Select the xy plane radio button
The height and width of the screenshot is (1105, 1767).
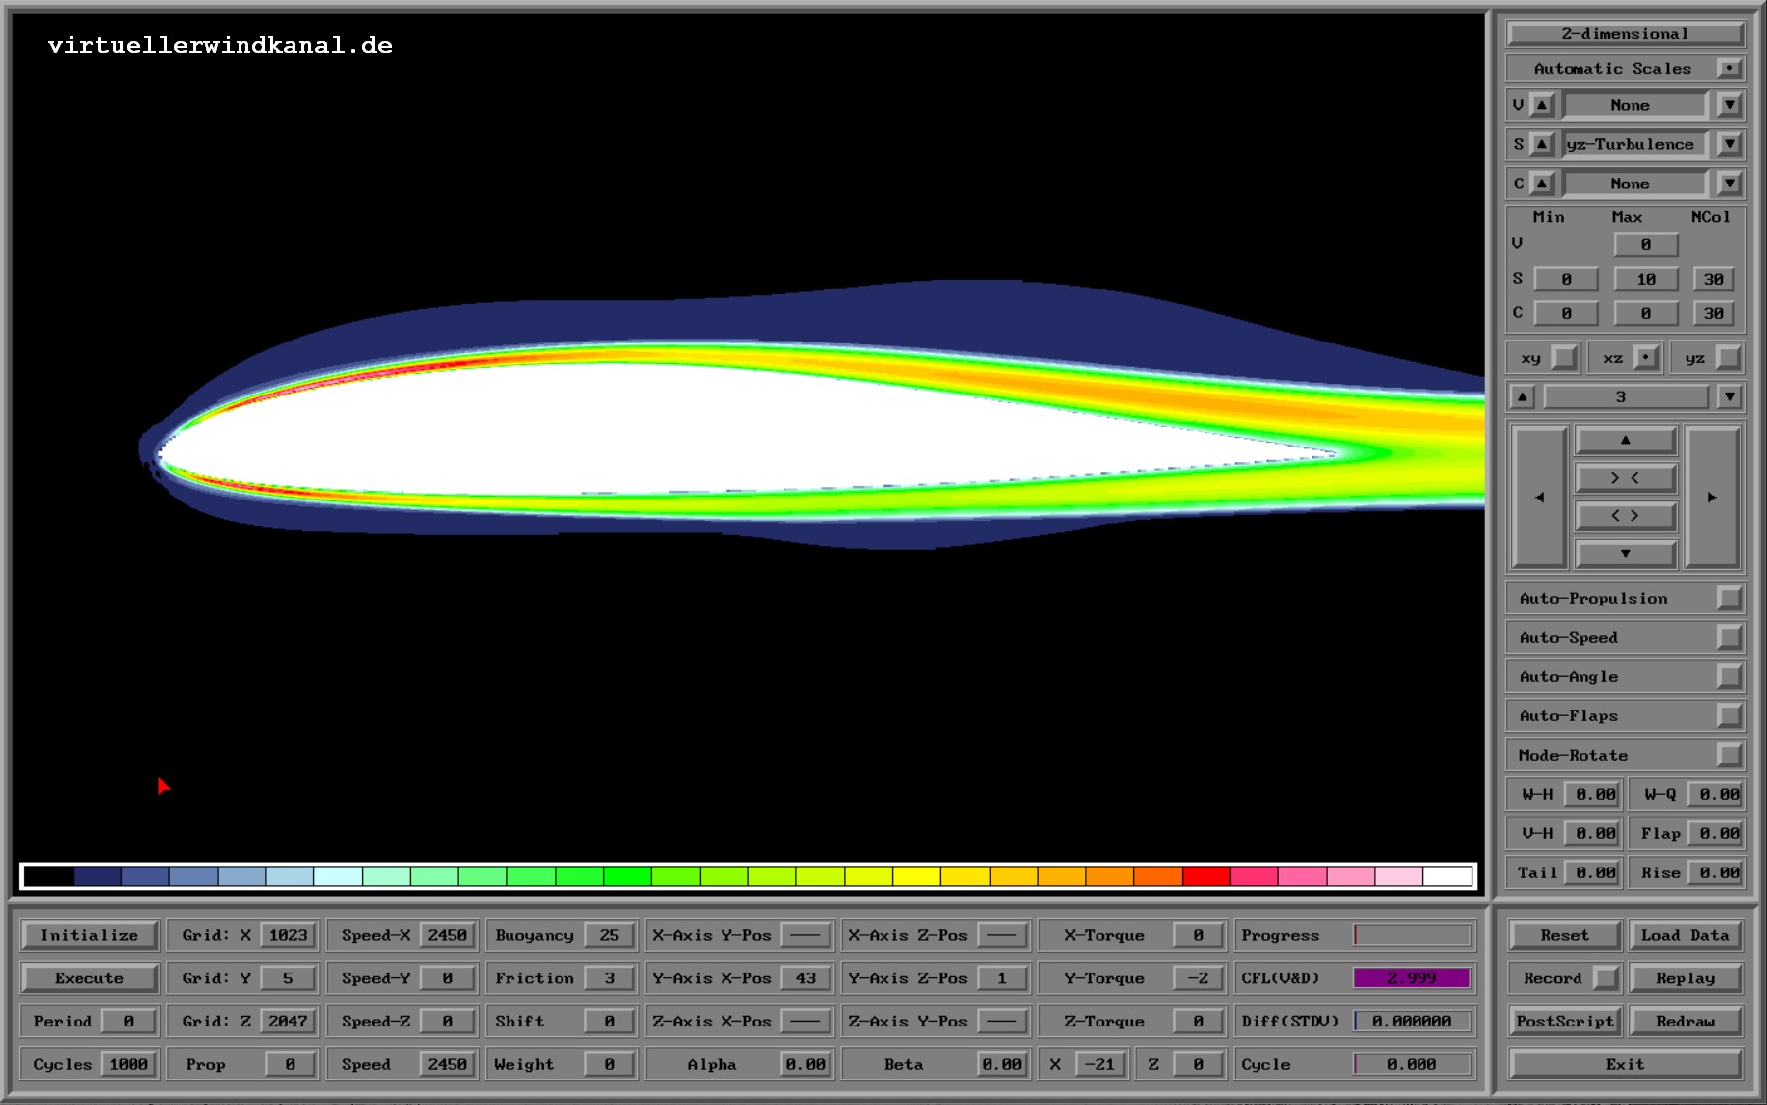tap(1564, 358)
